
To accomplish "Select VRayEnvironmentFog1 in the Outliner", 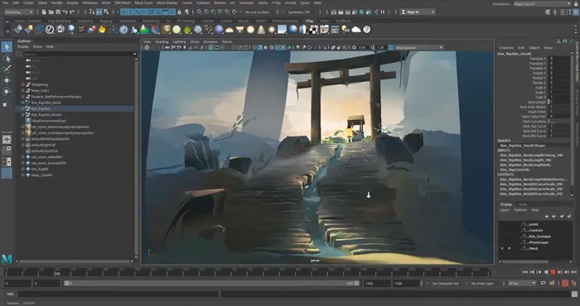I will 48,121.
